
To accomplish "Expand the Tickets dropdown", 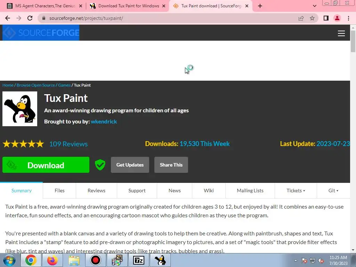I will tap(296, 191).
